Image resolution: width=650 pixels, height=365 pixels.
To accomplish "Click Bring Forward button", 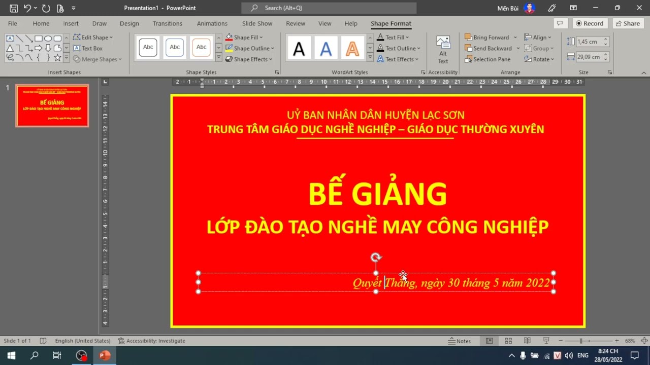I will (x=486, y=38).
